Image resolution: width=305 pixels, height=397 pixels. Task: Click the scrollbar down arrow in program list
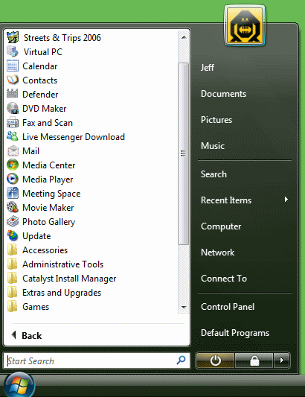point(184,307)
